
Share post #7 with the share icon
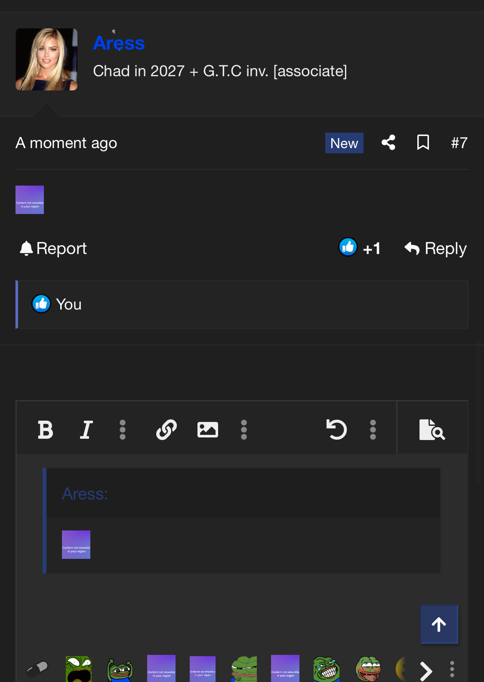coord(388,143)
